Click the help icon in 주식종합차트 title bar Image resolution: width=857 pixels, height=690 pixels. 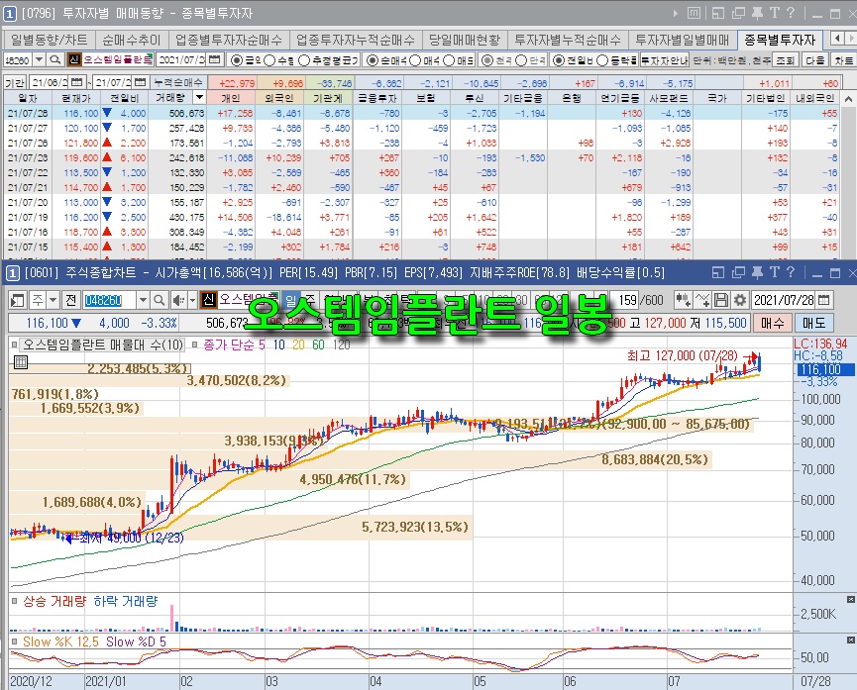coord(791,272)
